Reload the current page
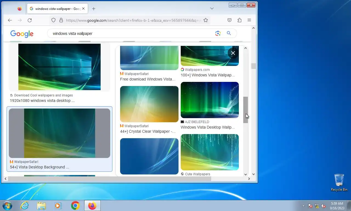Image resolution: width=351 pixels, height=211 pixels. click(30, 20)
